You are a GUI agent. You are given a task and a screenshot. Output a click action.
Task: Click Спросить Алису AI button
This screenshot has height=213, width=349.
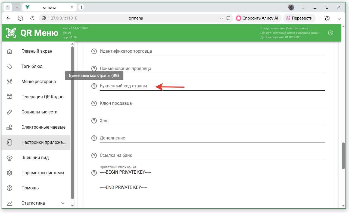(257, 18)
